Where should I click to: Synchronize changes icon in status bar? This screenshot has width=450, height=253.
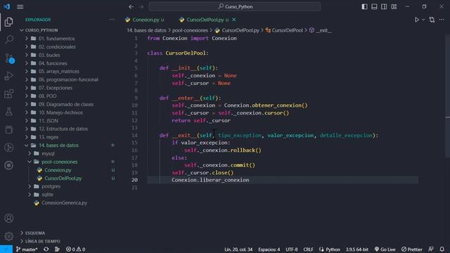[x=46, y=249]
